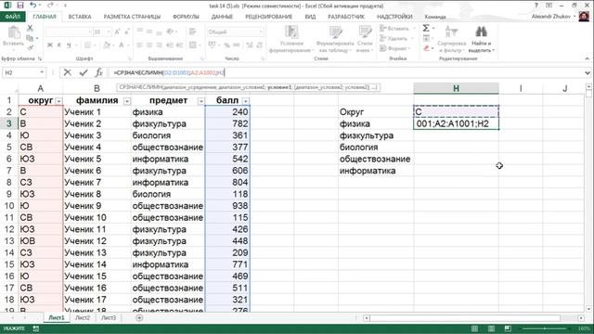Open number format dropdown (Общий)
The image size is (594, 334).
[261, 32]
